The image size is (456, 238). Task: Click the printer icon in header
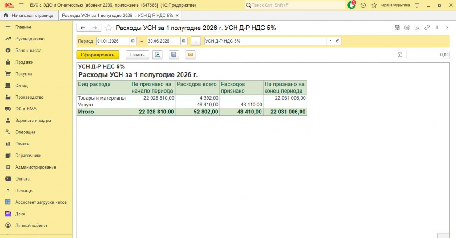coord(407,28)
